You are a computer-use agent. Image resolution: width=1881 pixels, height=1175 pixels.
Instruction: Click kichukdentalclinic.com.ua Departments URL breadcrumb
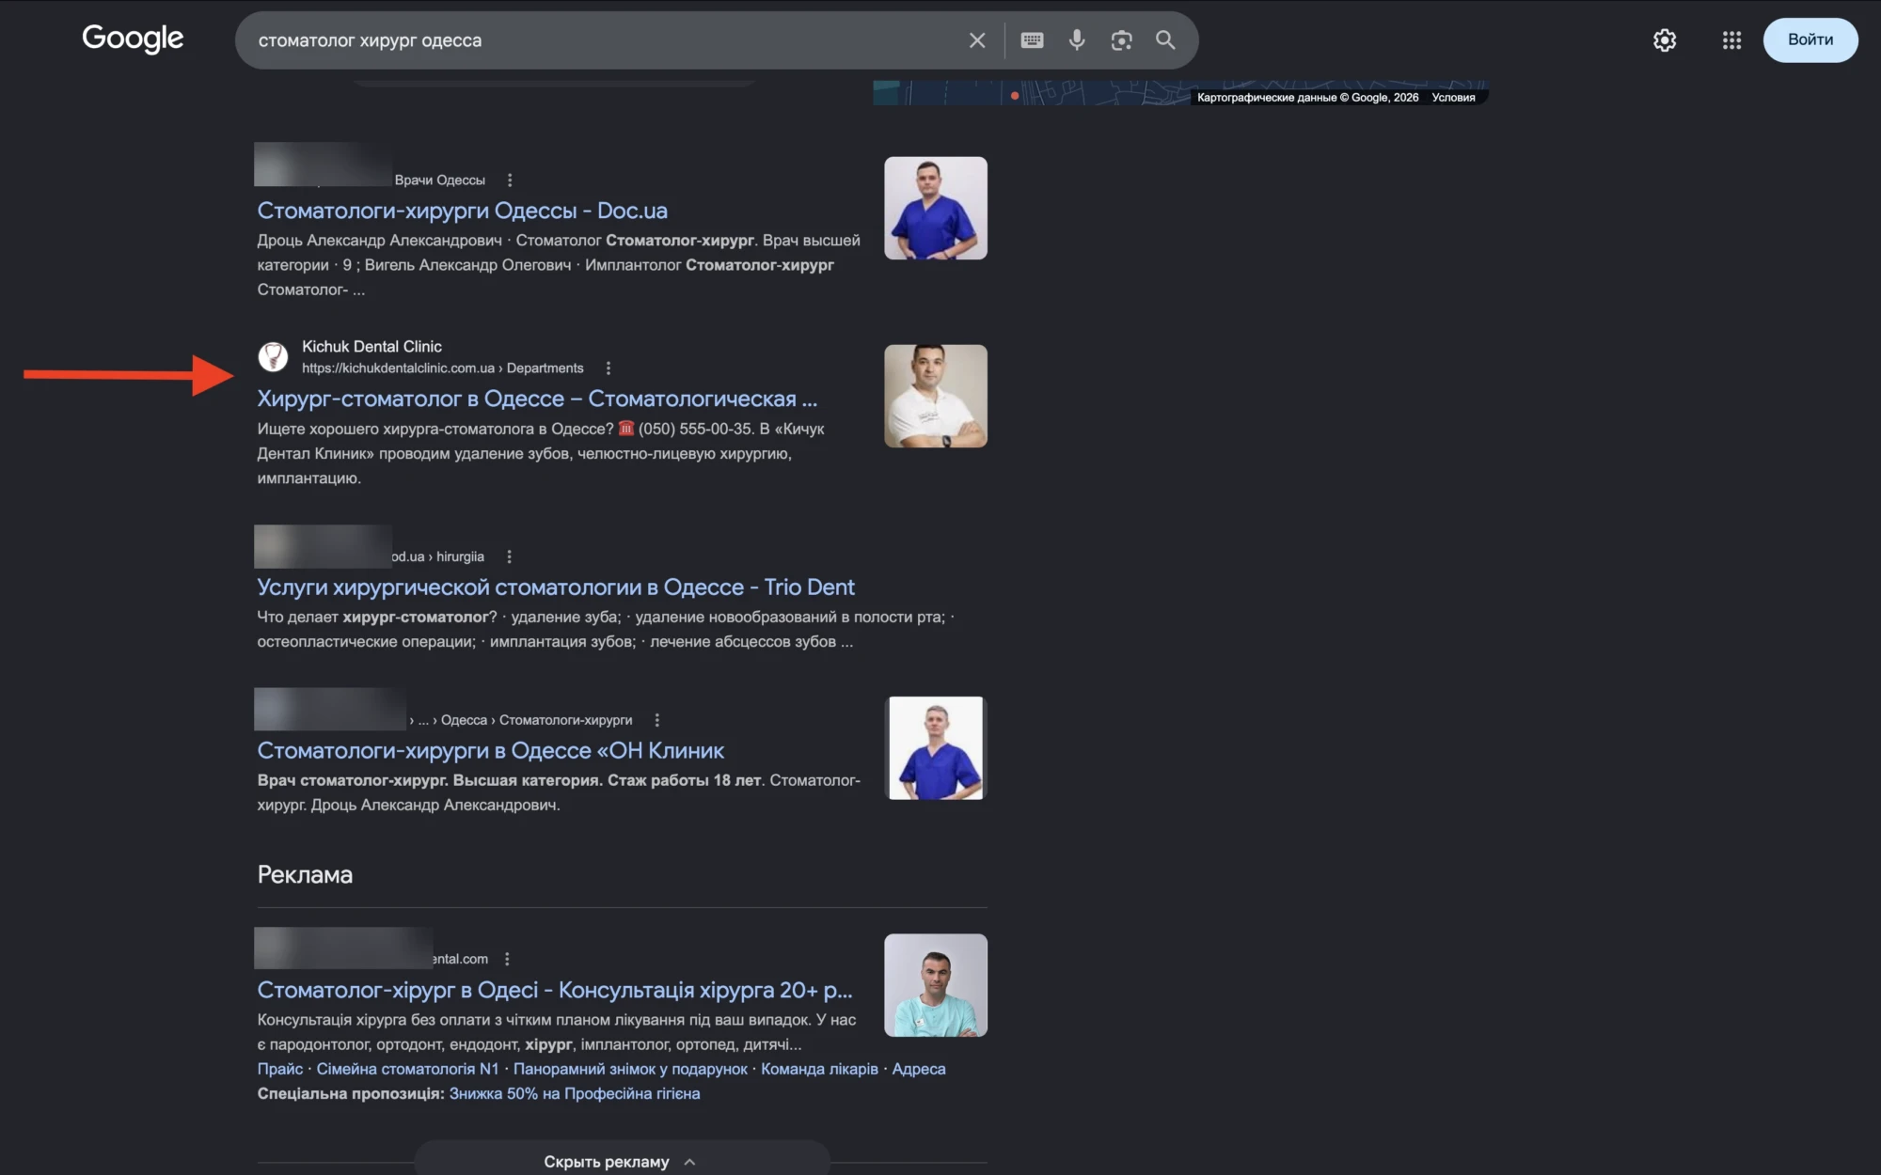click(x=443, y=368)
